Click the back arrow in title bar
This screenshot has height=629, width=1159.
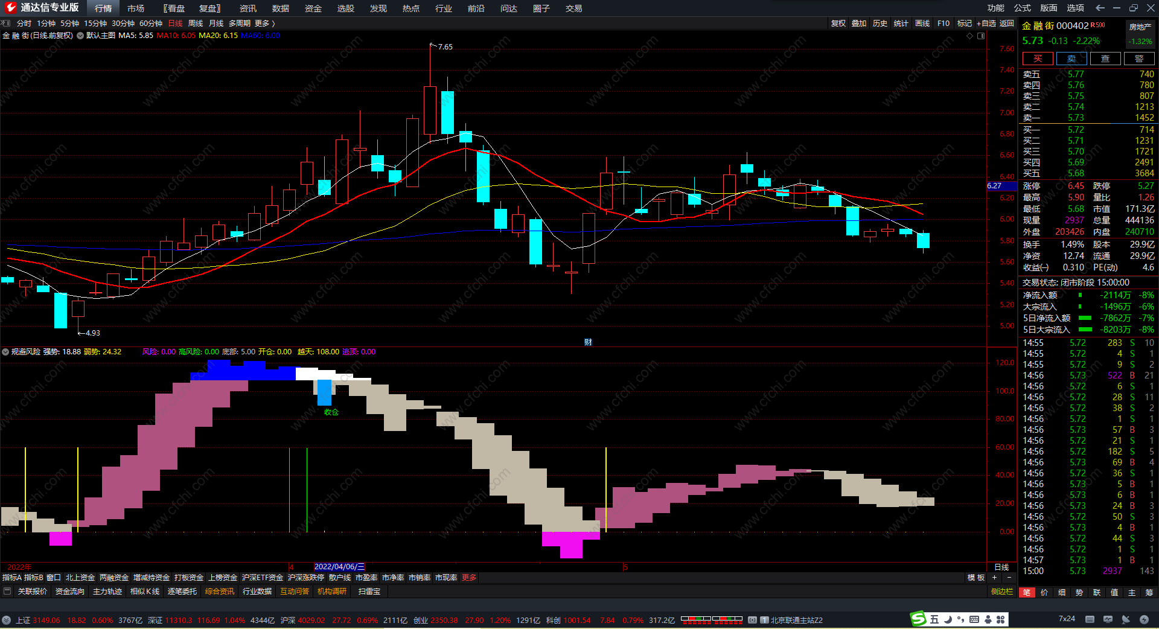click(1100, 8)
